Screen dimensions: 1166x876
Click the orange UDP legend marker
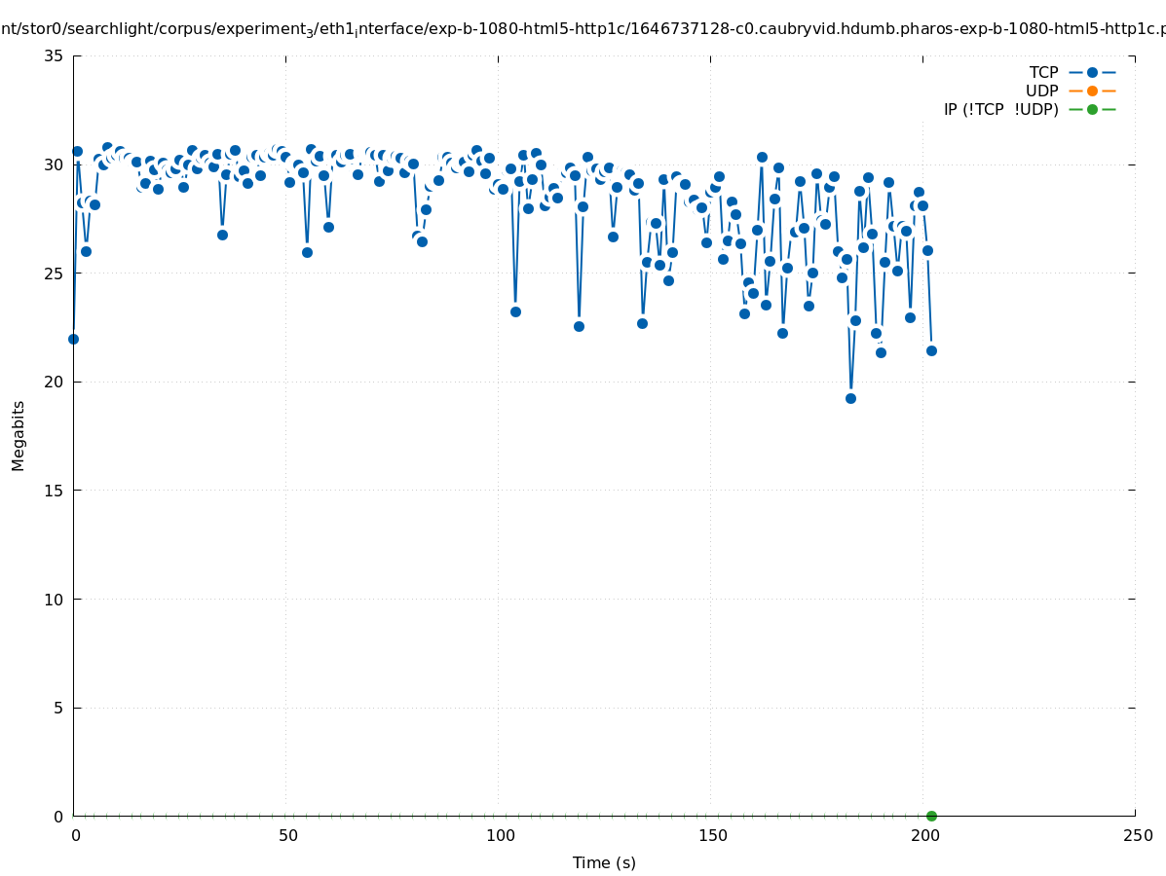click(1092, 91)
